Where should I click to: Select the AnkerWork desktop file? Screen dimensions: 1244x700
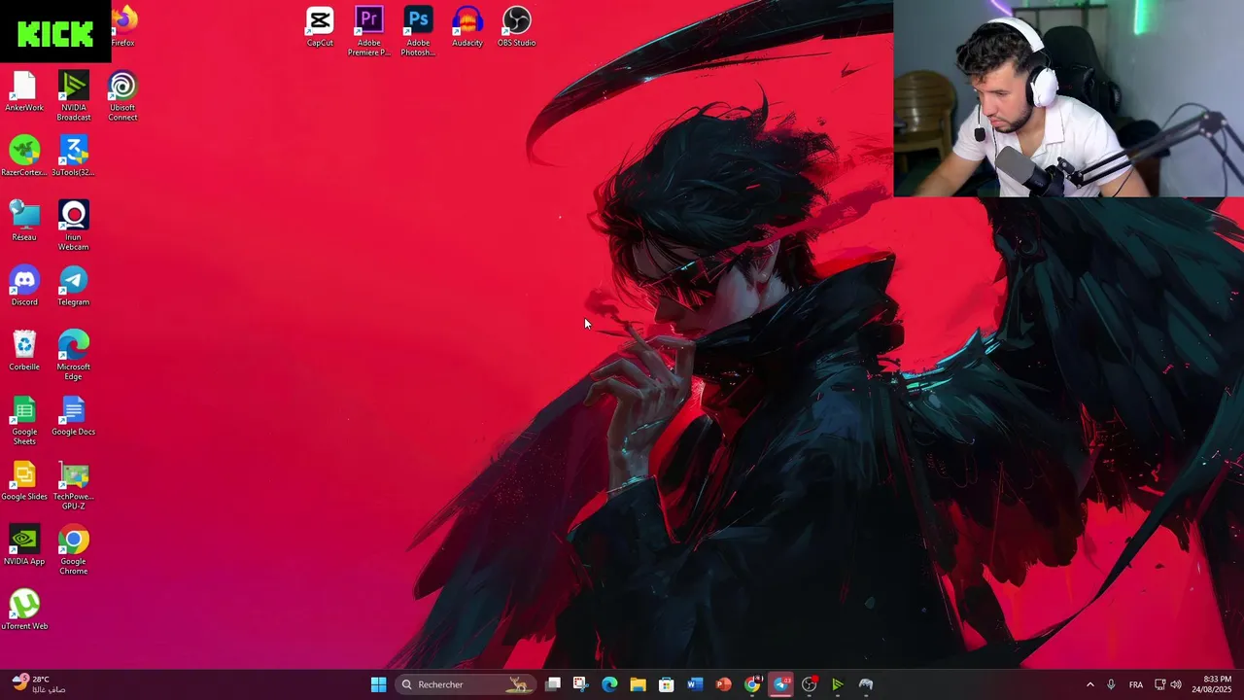pos(24,91)
